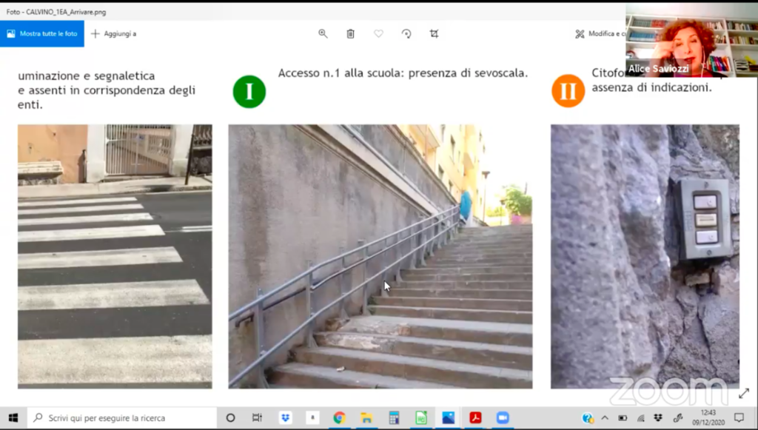Screen dimensions: 758x430
Task: Select the crop tool icon
Action: (x=435, y=33)
